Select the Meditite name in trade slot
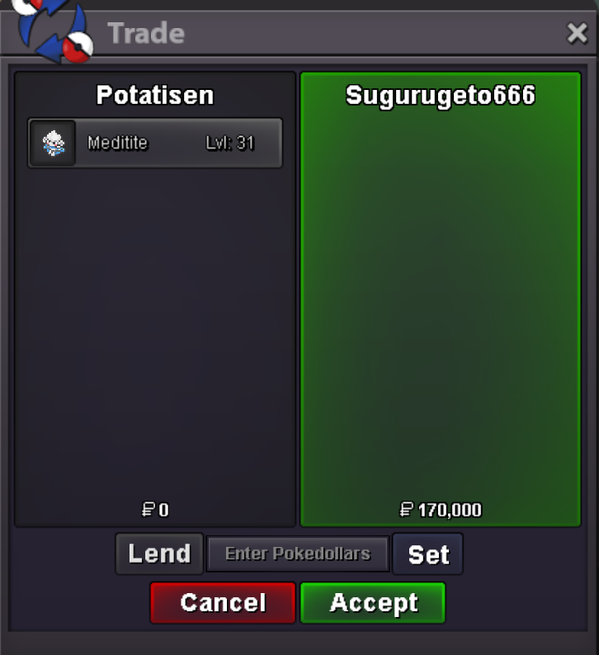 [x=118, y=143]
